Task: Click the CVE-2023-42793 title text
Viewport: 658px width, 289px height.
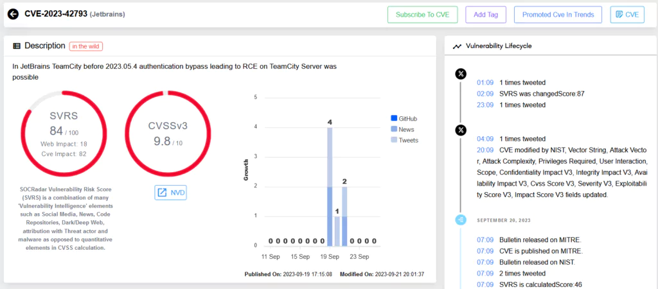Action: (x=56, y=14)
